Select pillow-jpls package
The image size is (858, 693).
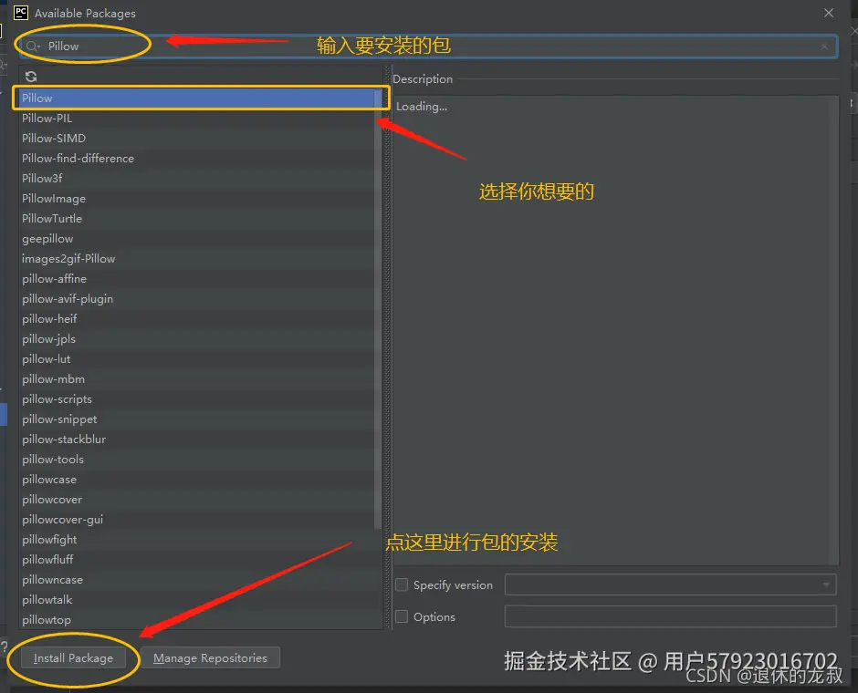[x=197, y=339]
